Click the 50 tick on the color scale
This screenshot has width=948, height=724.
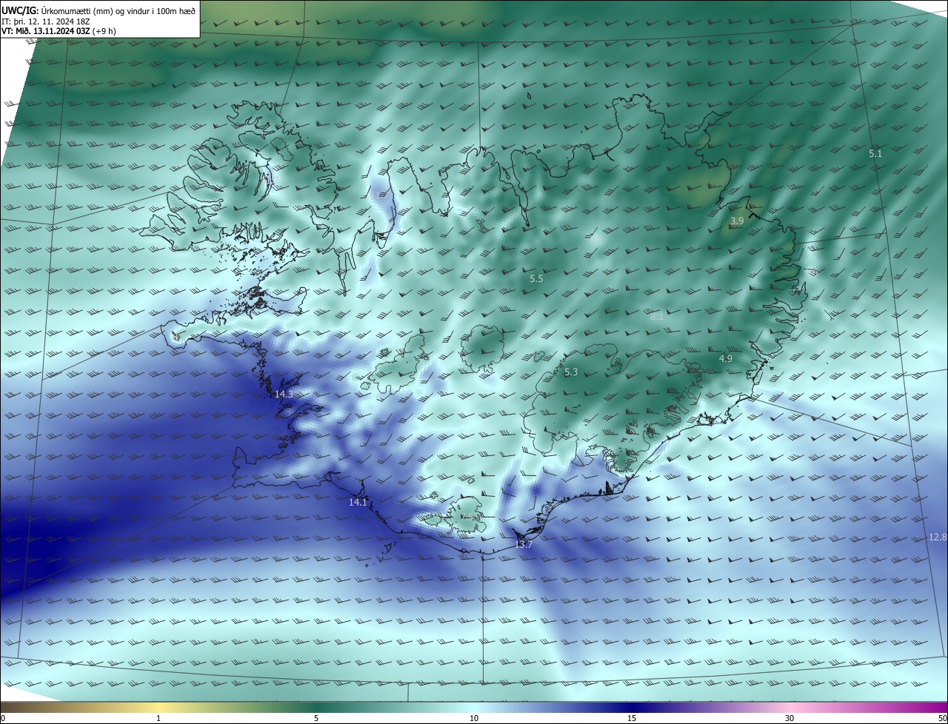(x=942, y=718)
